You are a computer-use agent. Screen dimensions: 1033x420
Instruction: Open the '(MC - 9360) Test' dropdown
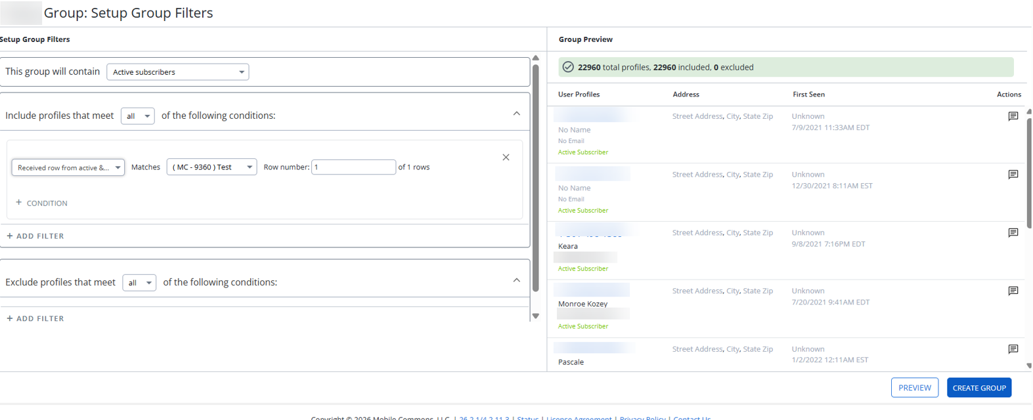click(211, 167)
